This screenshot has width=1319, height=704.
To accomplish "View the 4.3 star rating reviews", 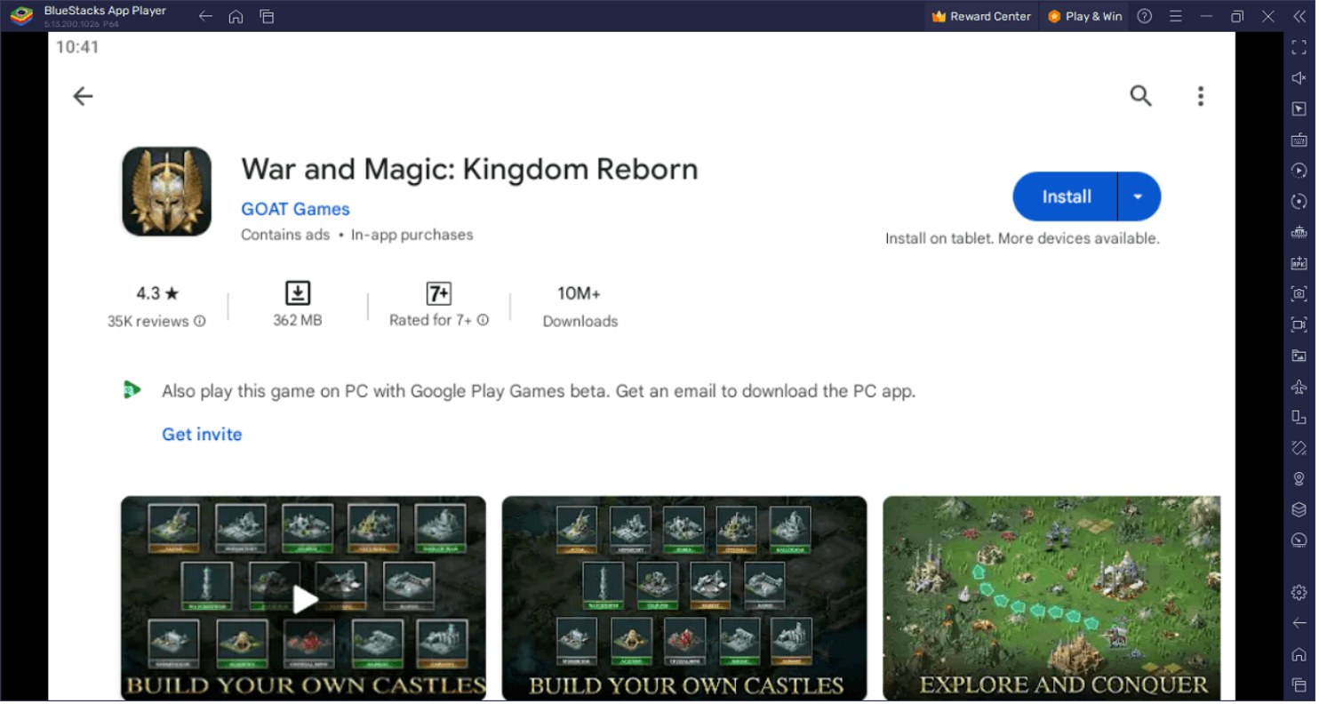I will (x=157, y=293).
